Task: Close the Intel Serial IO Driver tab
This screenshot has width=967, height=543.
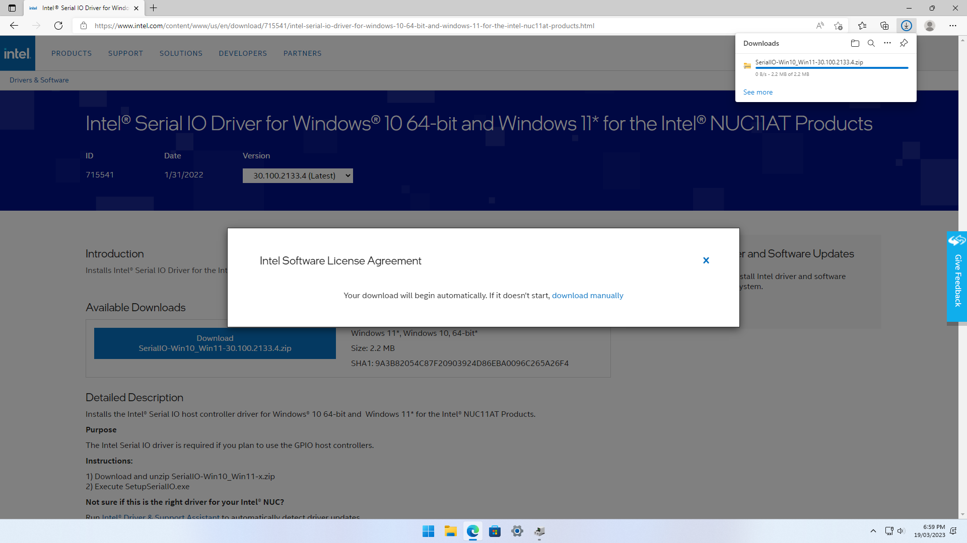Action: 136,8
